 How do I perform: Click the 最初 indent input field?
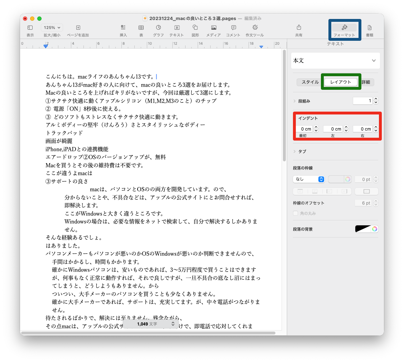click(x=304, y=129)
